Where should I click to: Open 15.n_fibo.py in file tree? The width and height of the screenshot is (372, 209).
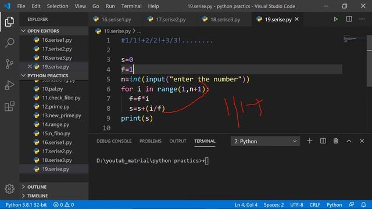click(54, 134)
